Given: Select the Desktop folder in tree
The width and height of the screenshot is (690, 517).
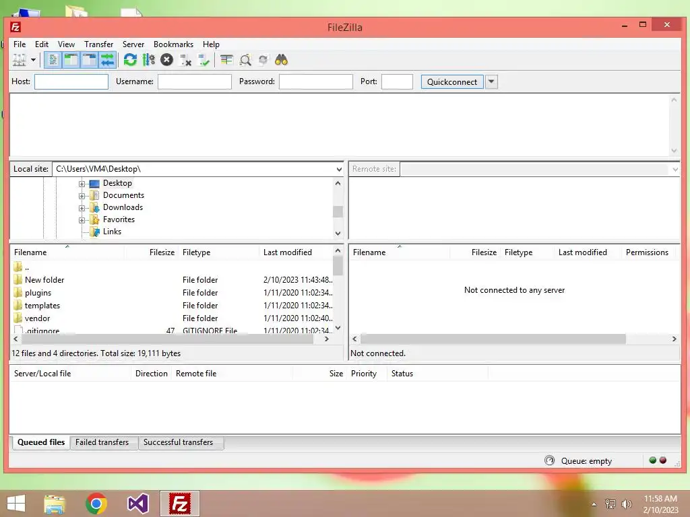Looking at the screenshot, I should [x=117, y=183].
